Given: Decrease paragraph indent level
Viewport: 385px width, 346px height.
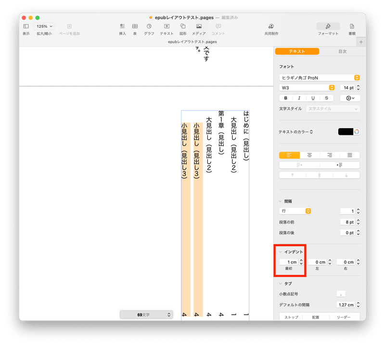Looking at the screenshot, I should pos(299,165).
